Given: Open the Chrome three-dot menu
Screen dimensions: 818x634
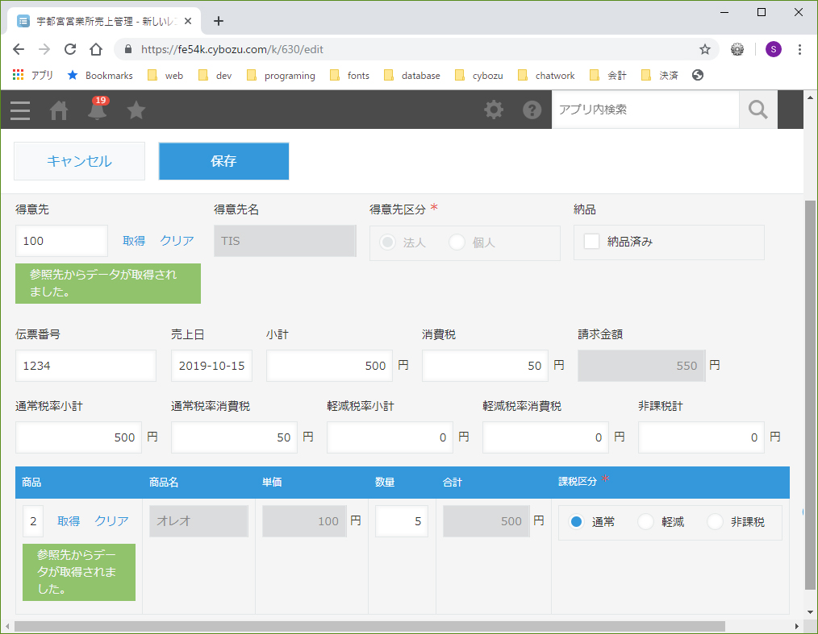Looking at the screenshot, I should pos(799,49).
